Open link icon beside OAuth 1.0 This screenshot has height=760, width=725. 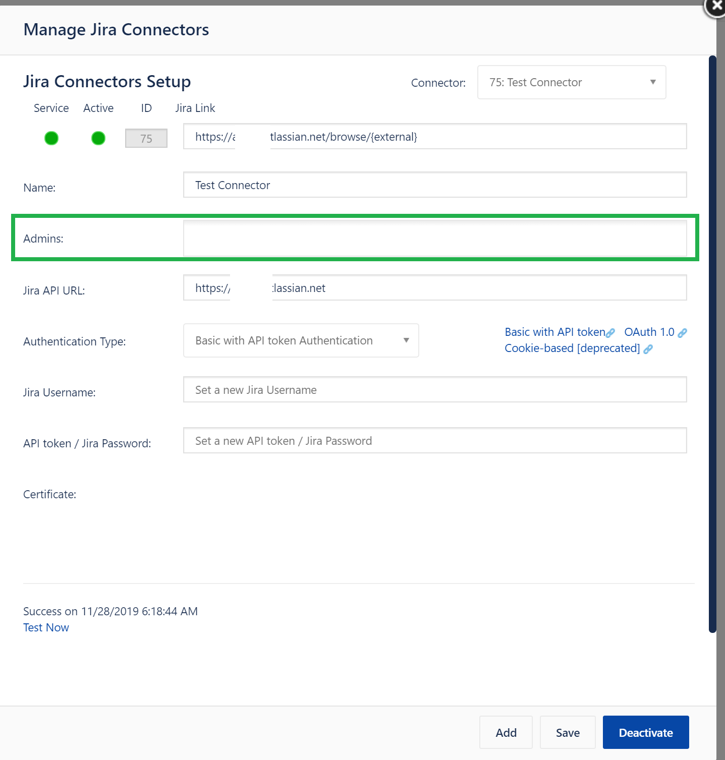[683, 333]
